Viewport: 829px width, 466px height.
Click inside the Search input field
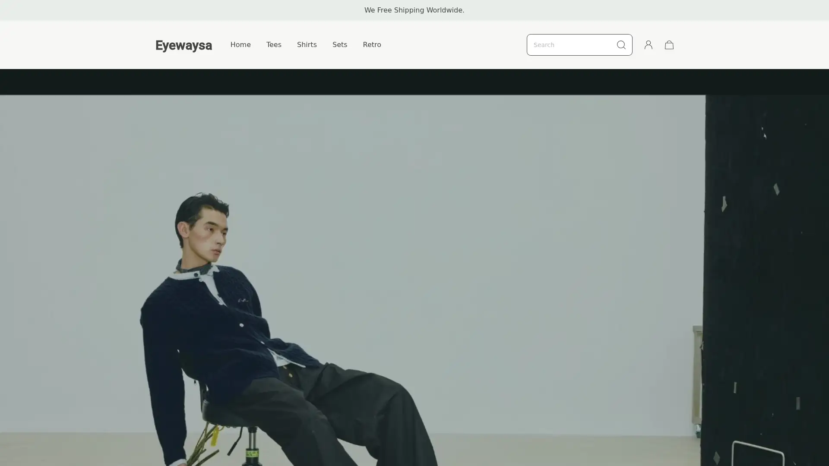coord(566,44)
